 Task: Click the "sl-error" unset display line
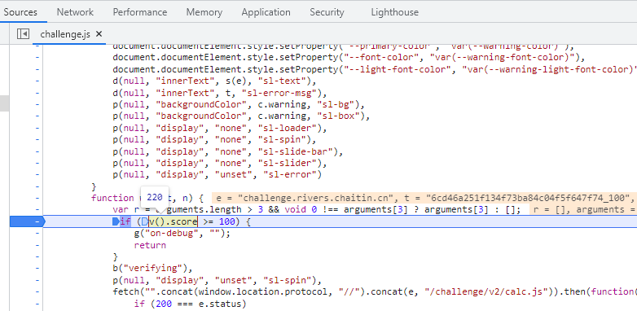pyautogui.click(x=217, y=174)
